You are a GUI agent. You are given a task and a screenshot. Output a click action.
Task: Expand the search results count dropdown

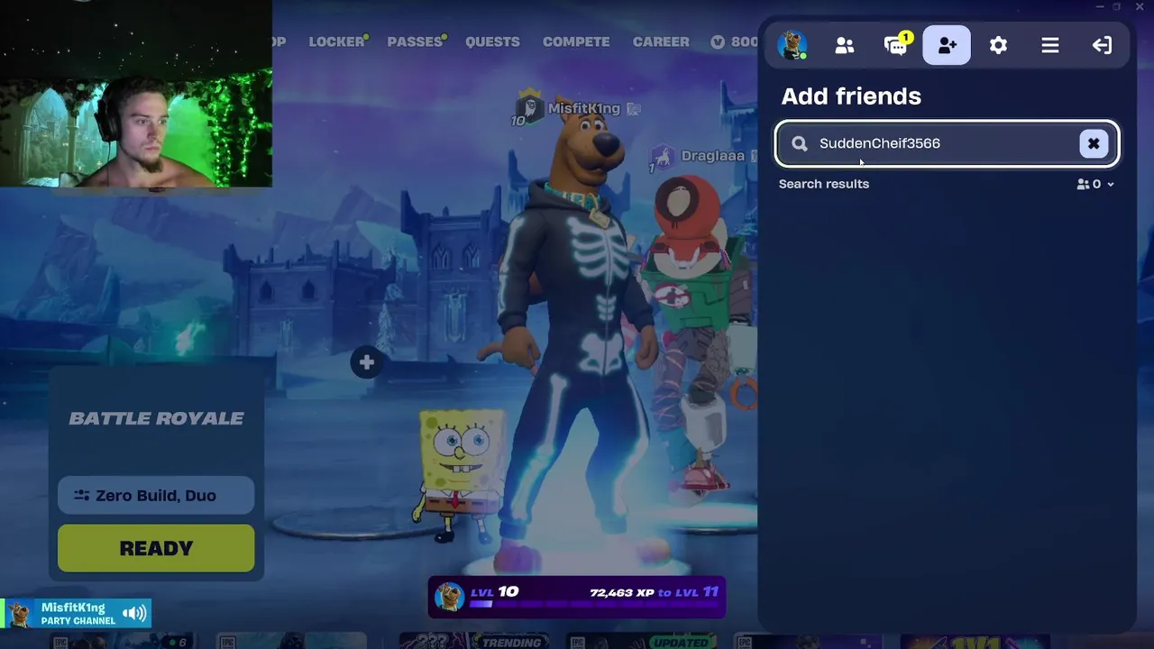(1095, 184)
